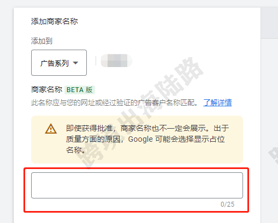Click the 商家名称 field label
Image resolution: width=278 pixels, height=223 pixels.
(x=46, y=90)
